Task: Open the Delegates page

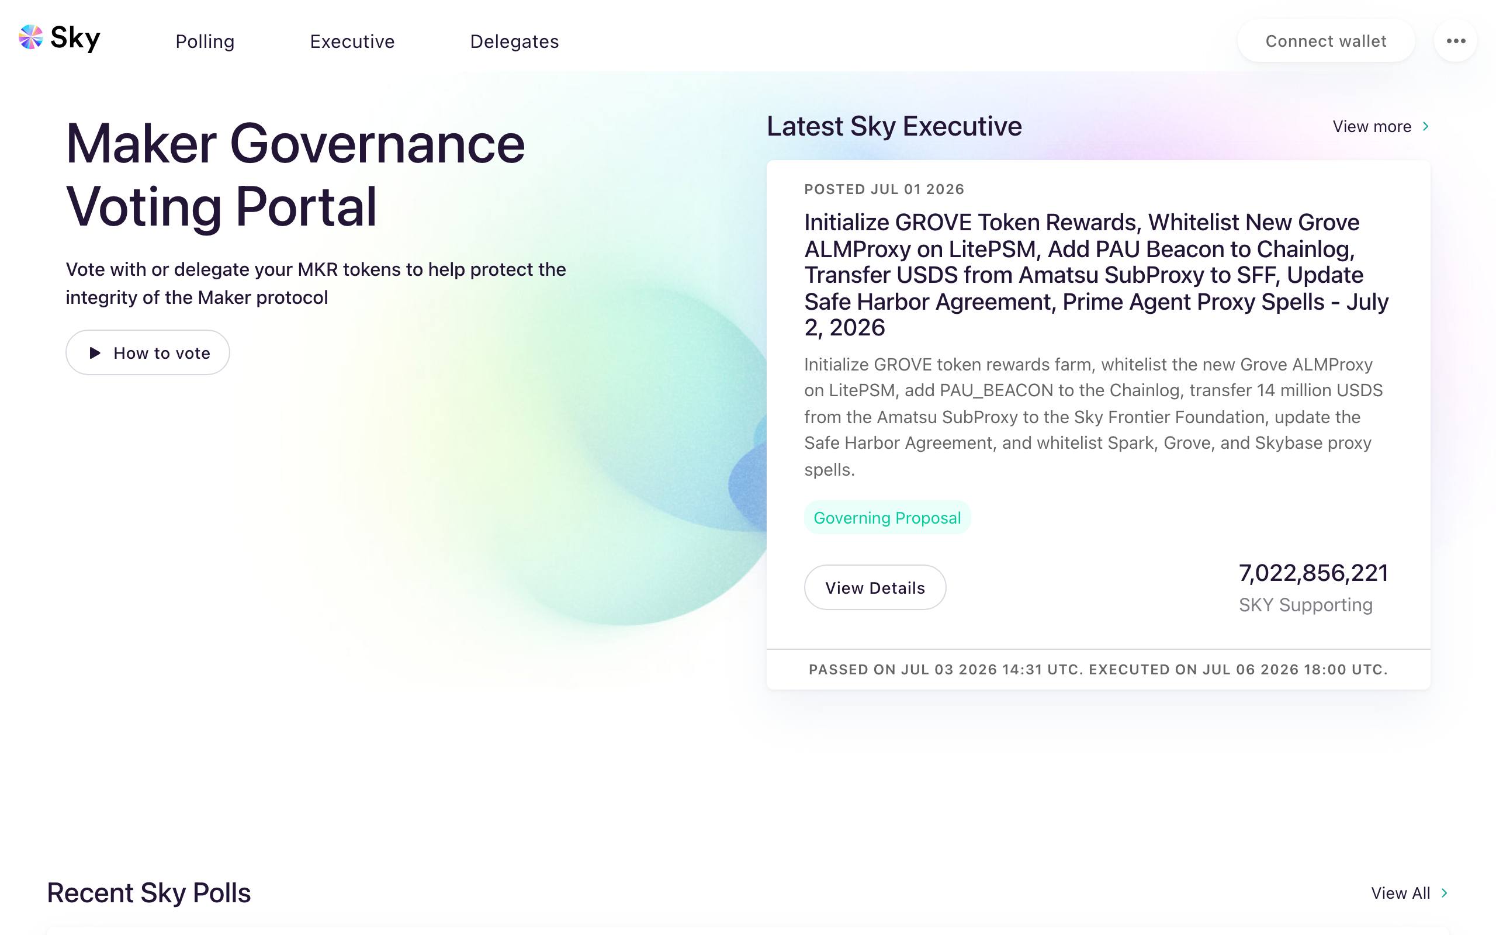Action: pos(514,41)
